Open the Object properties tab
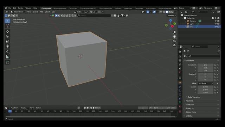The height and width of the screenshot is (127, 225). (x=180, y=83)
